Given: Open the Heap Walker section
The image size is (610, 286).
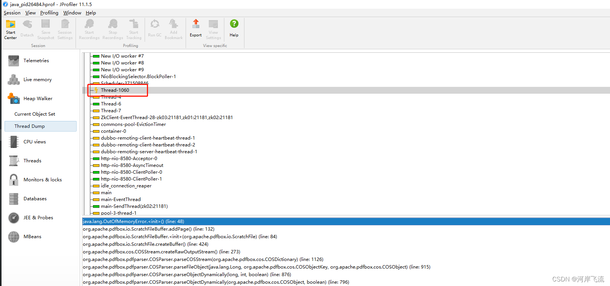Looking at the screenshot, I should coord(38,99).
